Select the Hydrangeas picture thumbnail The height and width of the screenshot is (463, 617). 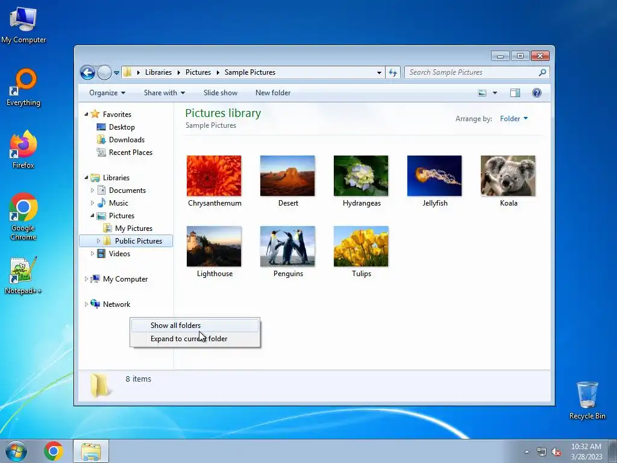(x=361, y=175)
